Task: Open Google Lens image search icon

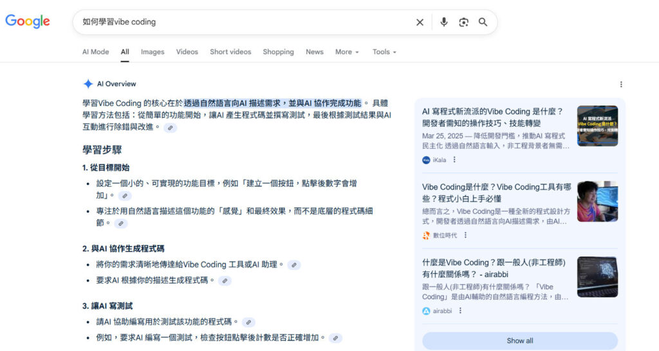Action: 463,22
